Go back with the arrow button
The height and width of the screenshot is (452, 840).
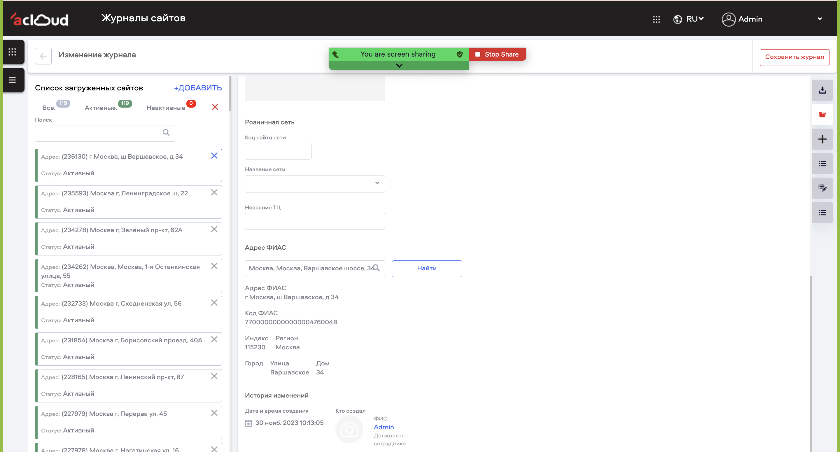pos(43,56)
